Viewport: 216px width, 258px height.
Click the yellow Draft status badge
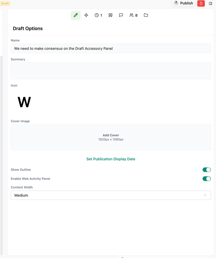(5, 3)
